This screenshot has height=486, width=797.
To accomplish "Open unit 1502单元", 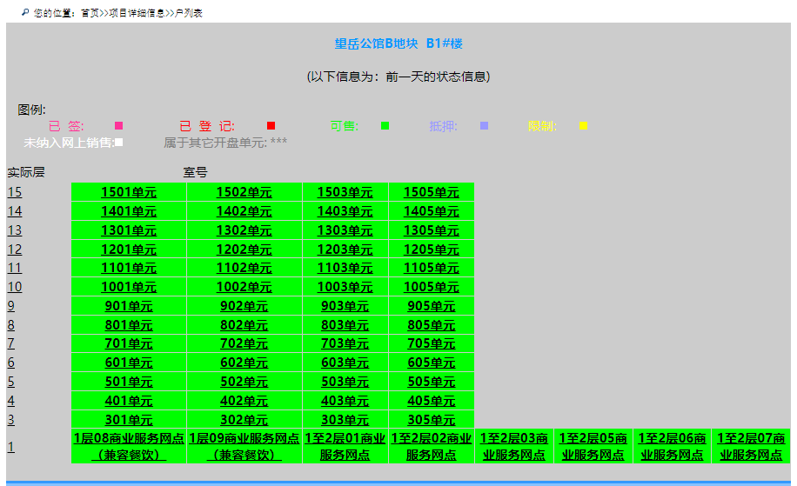I will coord(244,192).
